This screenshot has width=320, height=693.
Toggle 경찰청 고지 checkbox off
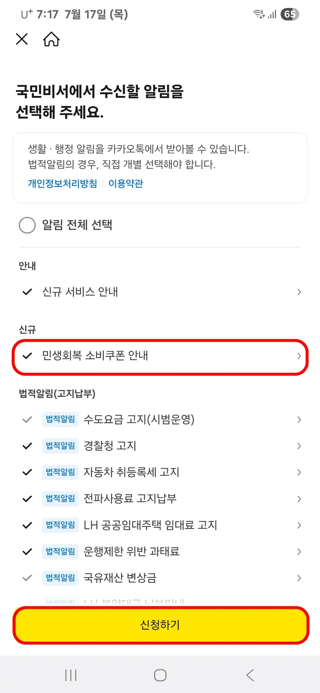point(27,446)
